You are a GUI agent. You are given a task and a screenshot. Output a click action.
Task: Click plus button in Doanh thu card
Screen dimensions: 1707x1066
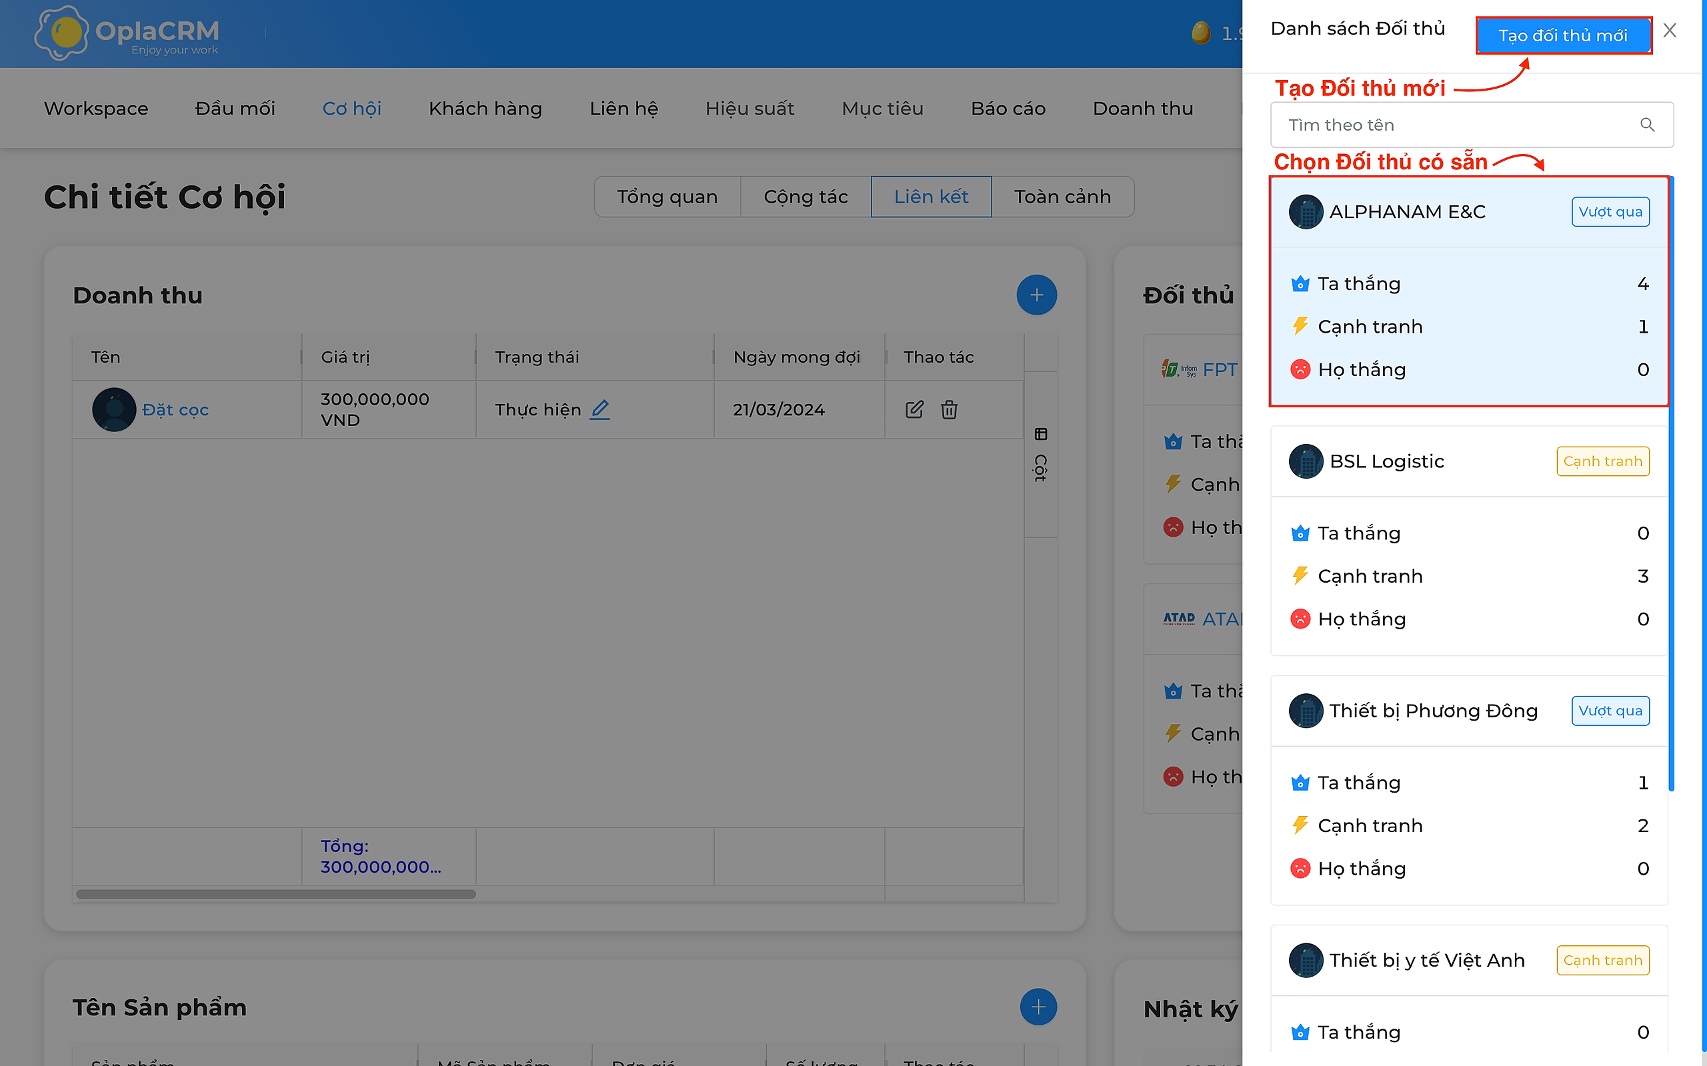point(1036,295)
